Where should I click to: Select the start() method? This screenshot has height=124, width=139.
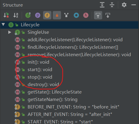(40, 70)
